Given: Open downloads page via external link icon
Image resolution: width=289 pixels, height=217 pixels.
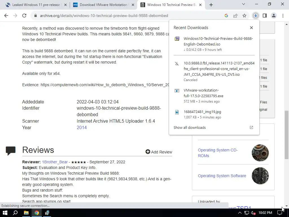Looking at the screenshot, I should point(251,127).
